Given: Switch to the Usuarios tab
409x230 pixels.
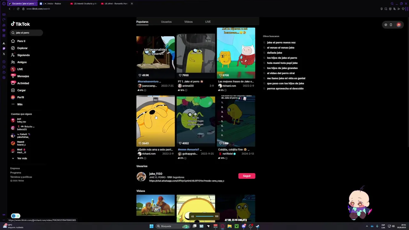Looking at the screenshot, I should [x=166, y=22].
